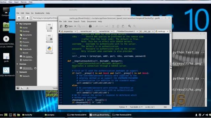Screen dimensions: 211x118
Task: Click the Paste clipboard icon in gedit
Action: pos(123,26)
